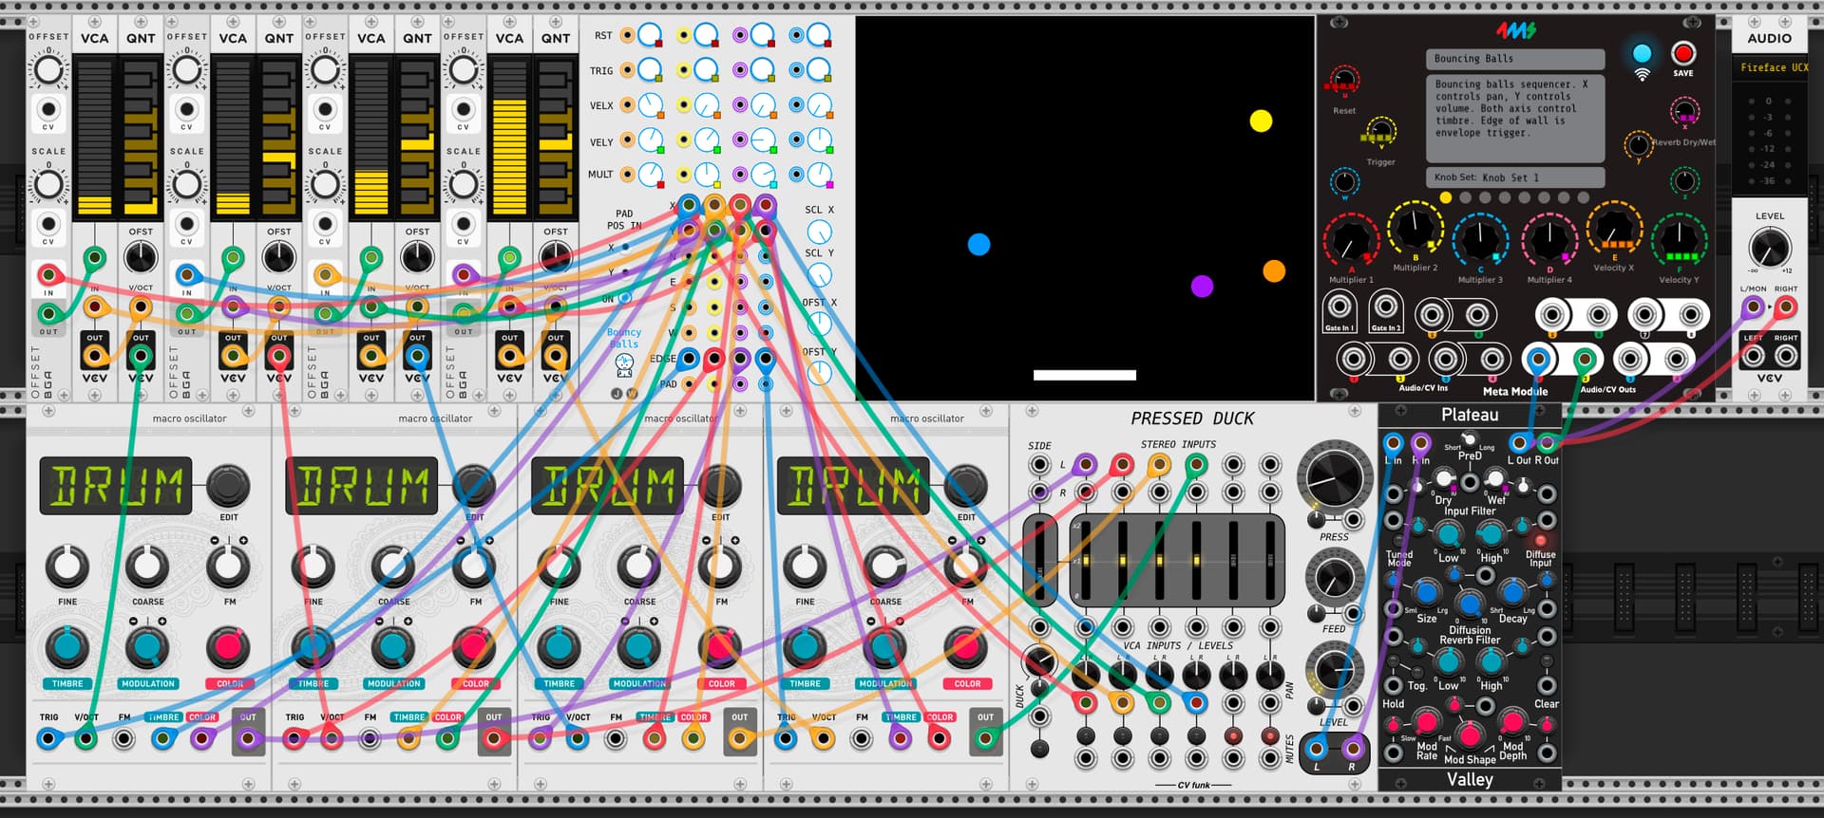
Task: Open the Fireface UCX audio device selector
Action: (1771, 67)
